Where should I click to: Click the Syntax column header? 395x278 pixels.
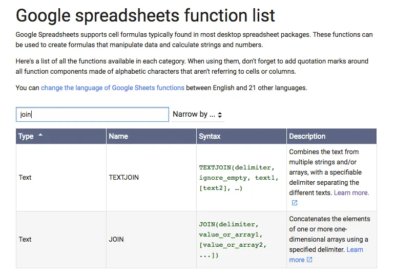pos(241,136)
